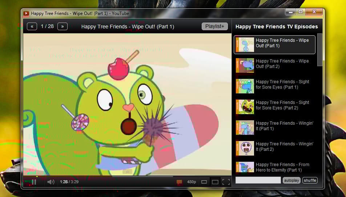Toggle shuffle for the playlist
The height and width of the screenshot is (197, 346).
310,180
